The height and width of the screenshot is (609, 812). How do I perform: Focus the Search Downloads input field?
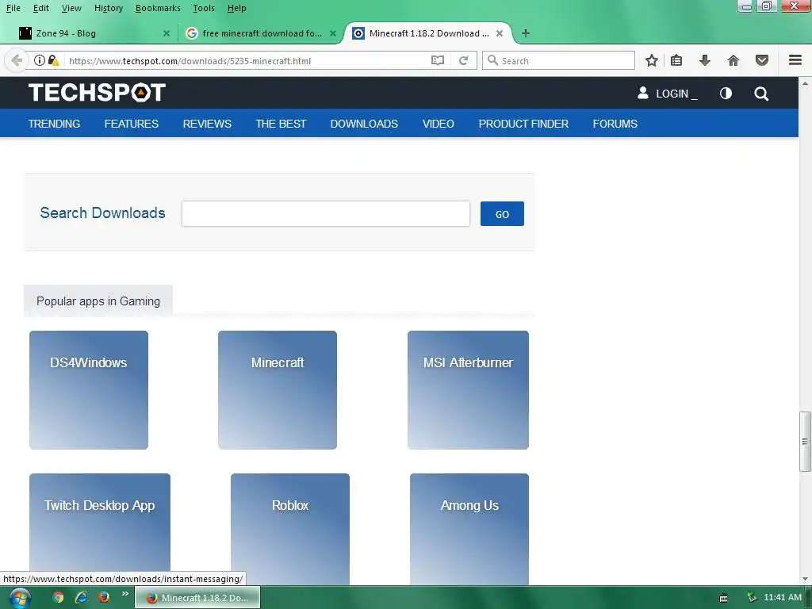pos(326,214)
